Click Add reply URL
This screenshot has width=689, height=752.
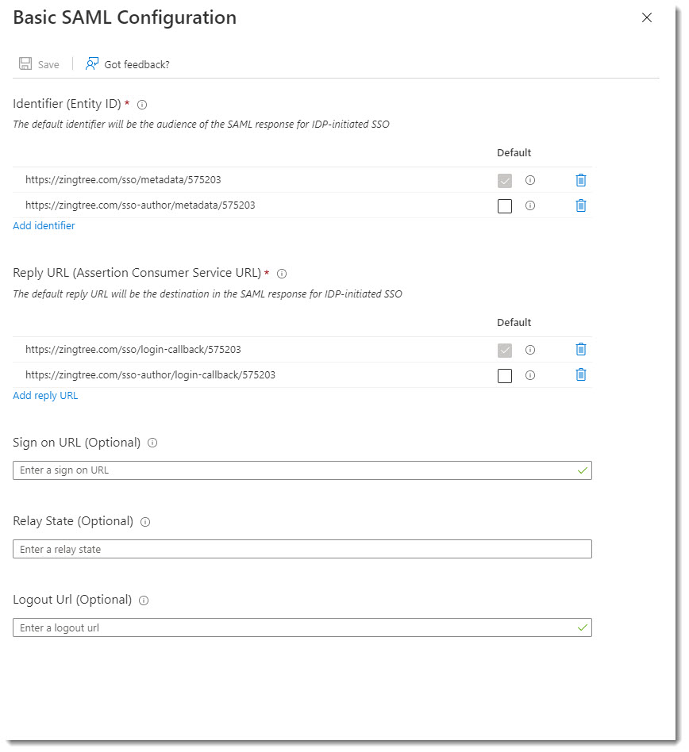[45, 396]
